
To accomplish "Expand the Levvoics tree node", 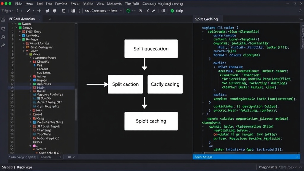I will (20, 36).
